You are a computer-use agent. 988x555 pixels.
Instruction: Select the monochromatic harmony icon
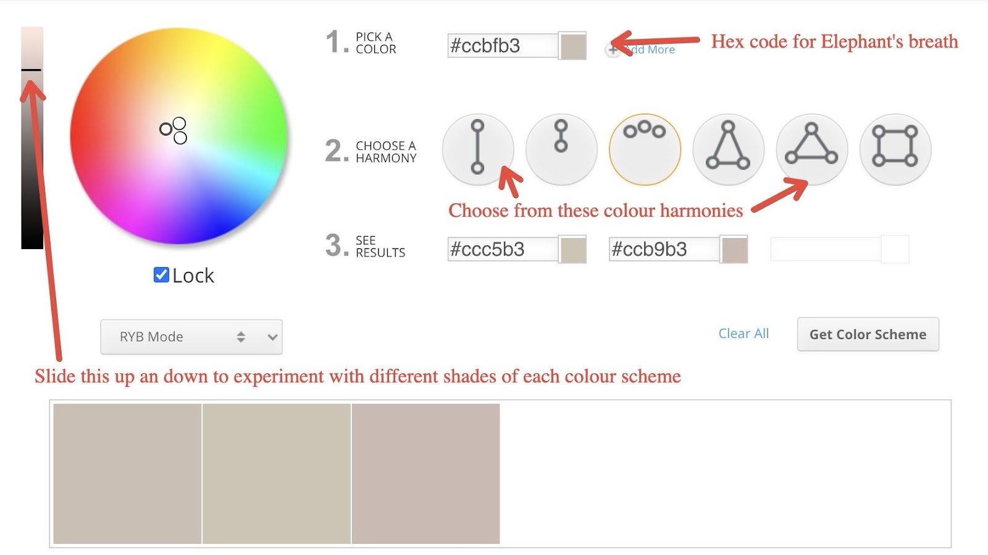pos(561,149)
